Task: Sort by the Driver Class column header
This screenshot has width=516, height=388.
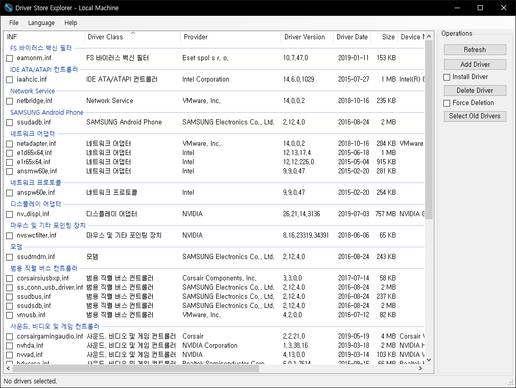Action: point(132,37)
